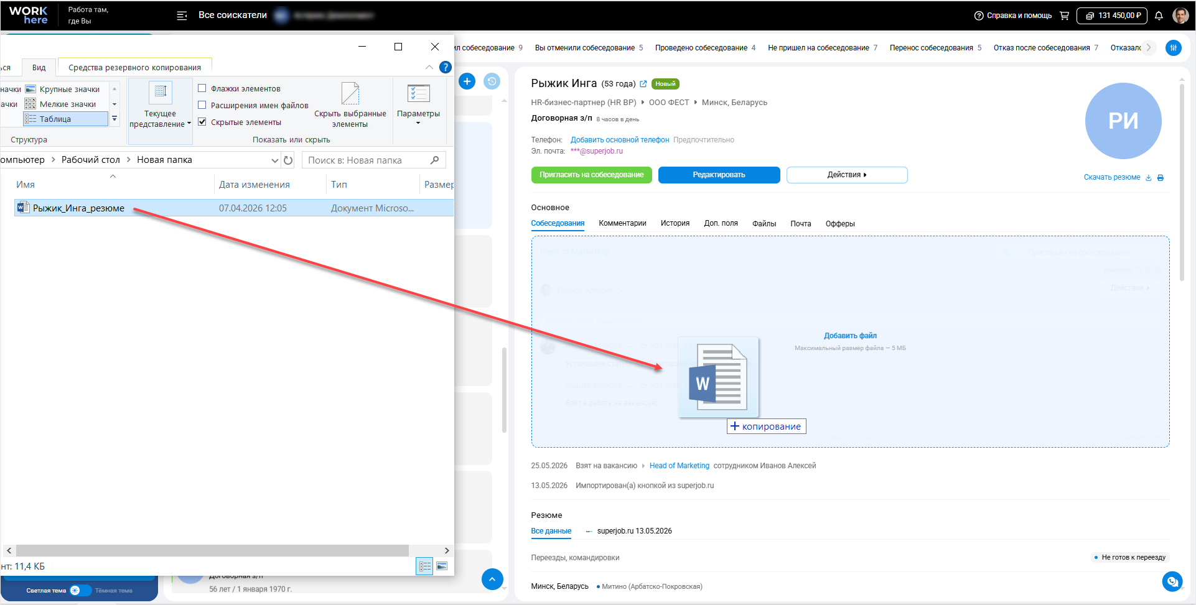The height and width of the screenshot is (605, 1196).
Task: Select Мелкие значки layout
Action: tap(60, 104)
